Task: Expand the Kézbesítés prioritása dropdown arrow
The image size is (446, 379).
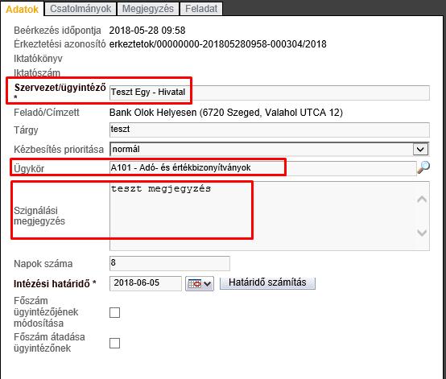Action: [420, 150]
